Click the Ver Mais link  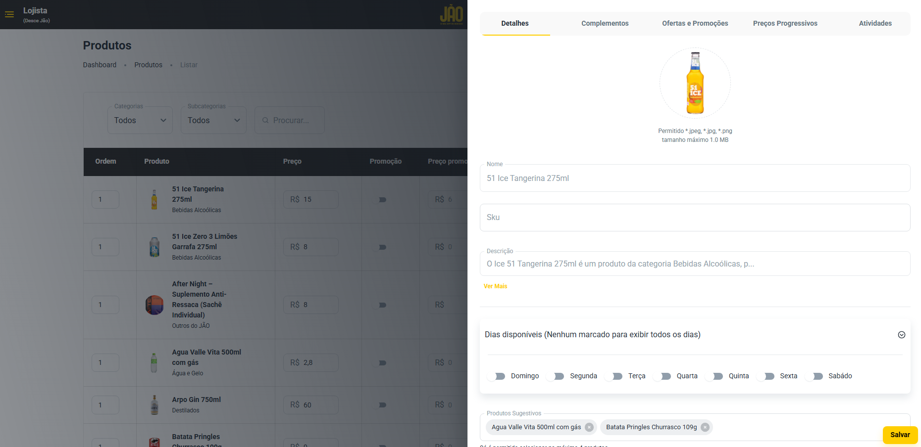(495, 286)
